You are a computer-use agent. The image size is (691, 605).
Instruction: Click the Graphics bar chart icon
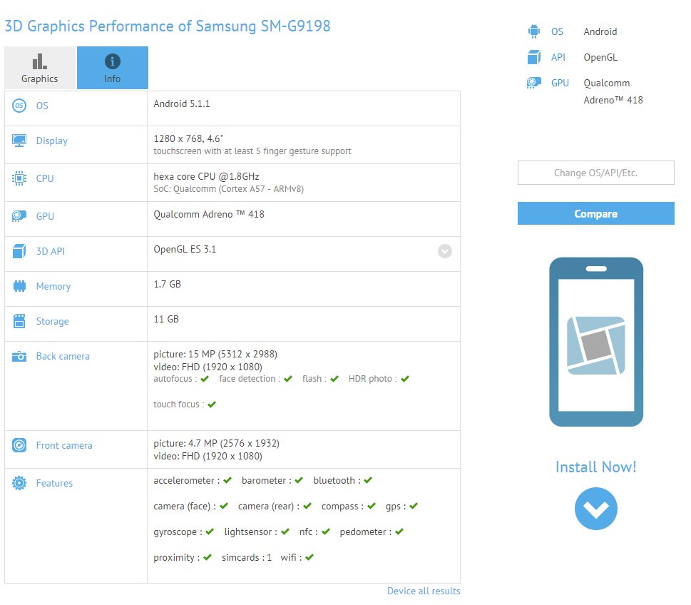(40, 62)
